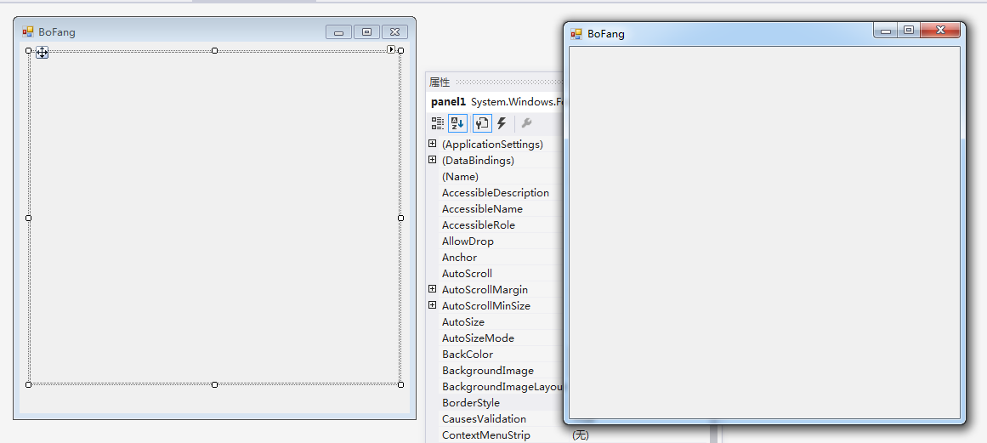Viewport: 987px width, 443px height.
Task: Select the BorderStyle property row
Action: pos(501,403)
